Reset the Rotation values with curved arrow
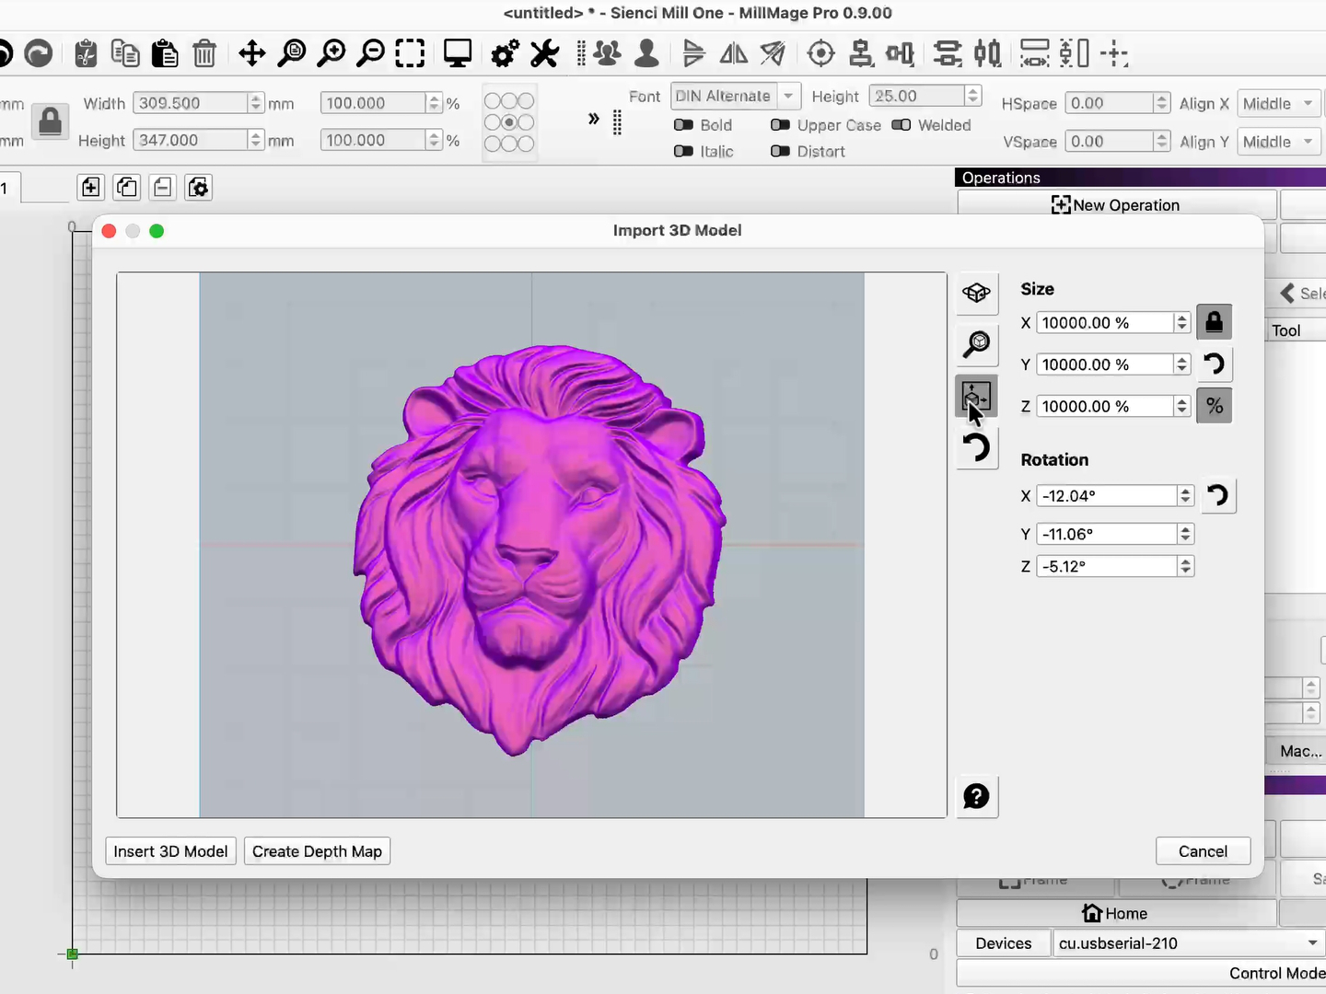The image size is (1326, 994). tap(1217, 496)
